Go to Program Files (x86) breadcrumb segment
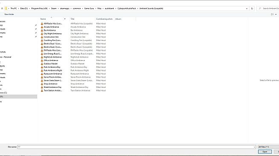The height and width of the screenshot is (156, 279). click(39, 9)
